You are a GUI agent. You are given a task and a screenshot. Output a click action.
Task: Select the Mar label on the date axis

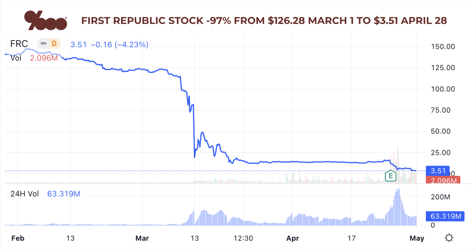(142, 238)
